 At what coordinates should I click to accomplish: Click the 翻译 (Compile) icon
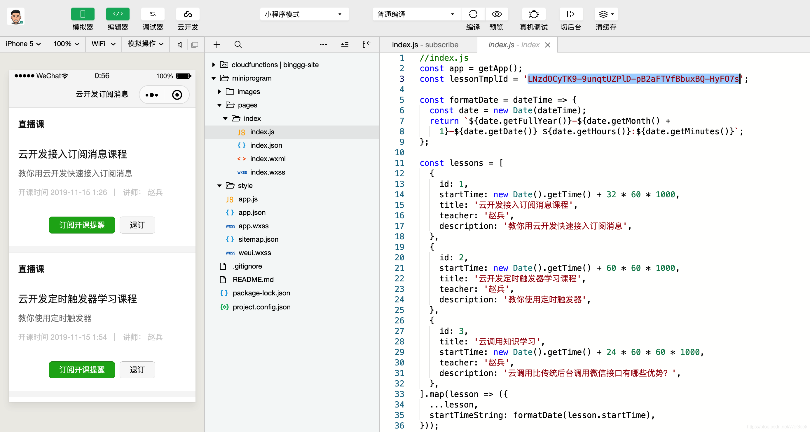[x=472, y=13]
